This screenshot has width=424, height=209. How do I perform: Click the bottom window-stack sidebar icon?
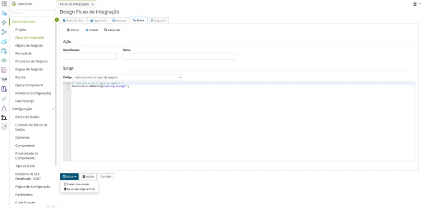(x=4, y=127)
